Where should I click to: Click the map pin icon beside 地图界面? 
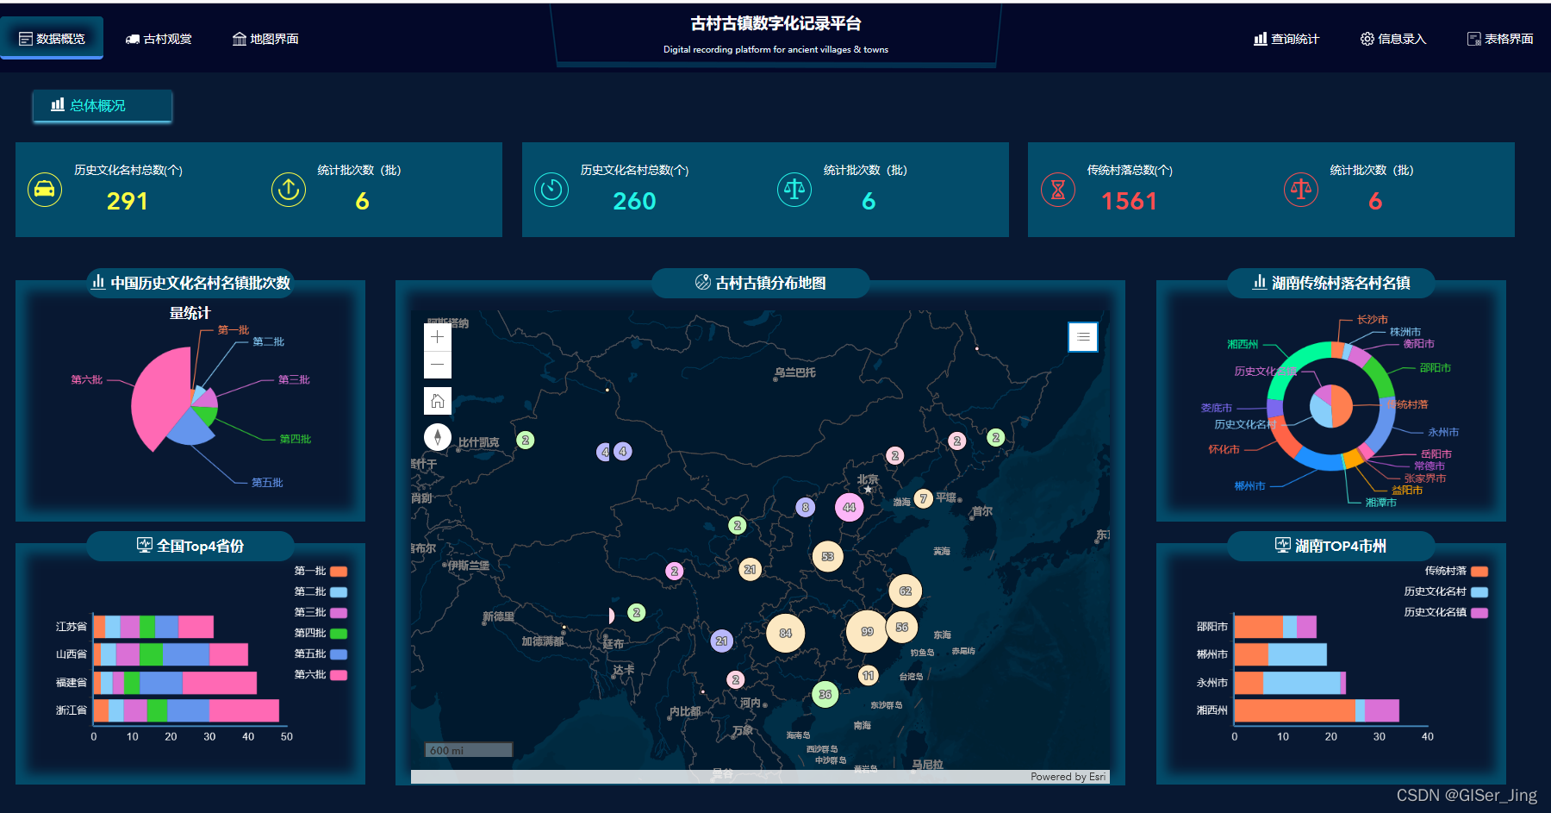coord(240,38)
